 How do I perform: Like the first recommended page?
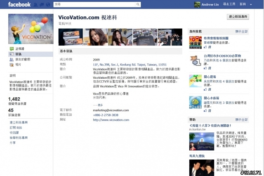[207, 47]
